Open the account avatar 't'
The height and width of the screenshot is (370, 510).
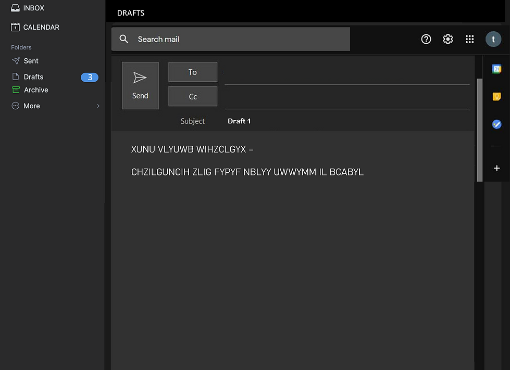point(493,40)
